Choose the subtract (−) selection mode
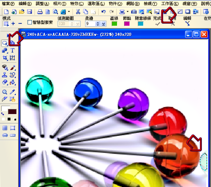 pos(20,24)
